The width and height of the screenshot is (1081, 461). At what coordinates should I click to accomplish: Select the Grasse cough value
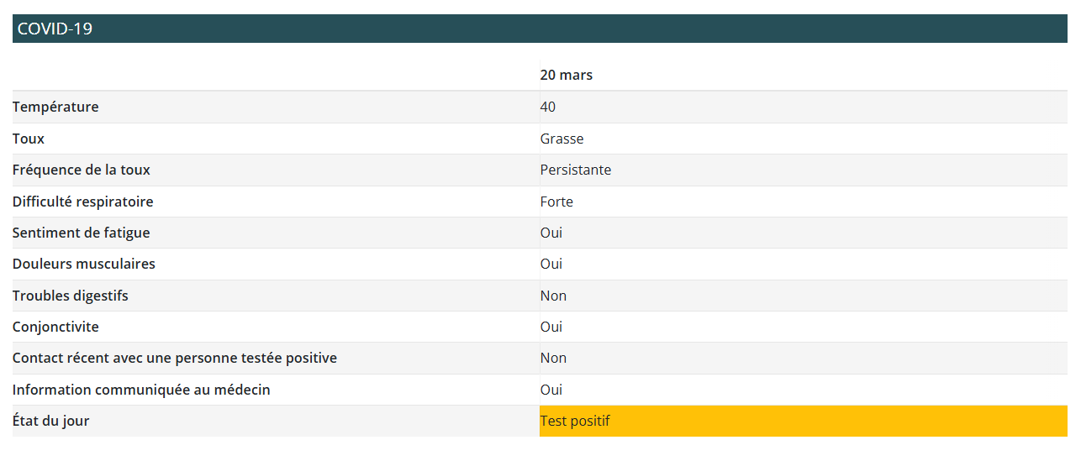pyautogui.click(x=562, y=139)
